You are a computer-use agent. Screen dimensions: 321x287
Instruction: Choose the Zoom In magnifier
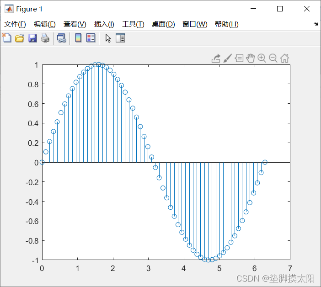262,58
